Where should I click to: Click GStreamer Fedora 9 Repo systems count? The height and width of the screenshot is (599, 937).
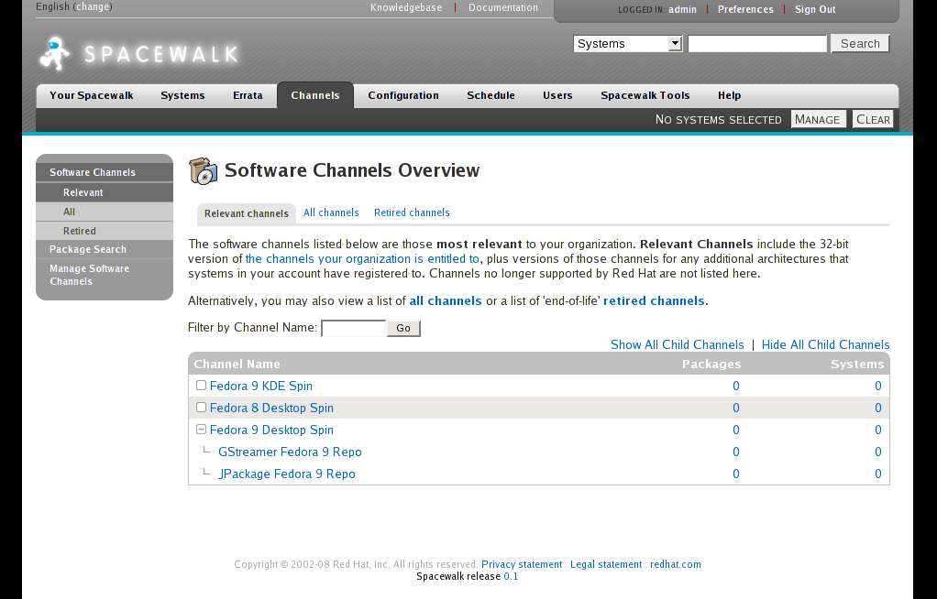tap(878, 452)
